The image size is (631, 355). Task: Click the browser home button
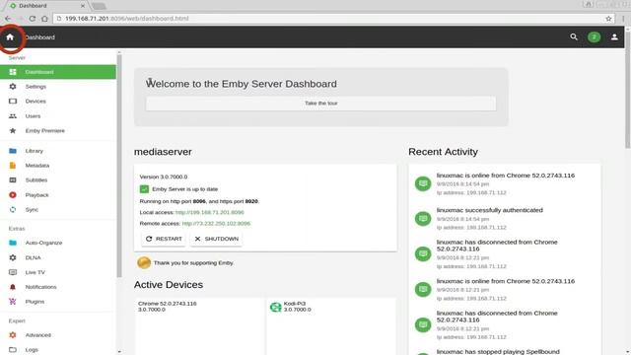[44, 19]
